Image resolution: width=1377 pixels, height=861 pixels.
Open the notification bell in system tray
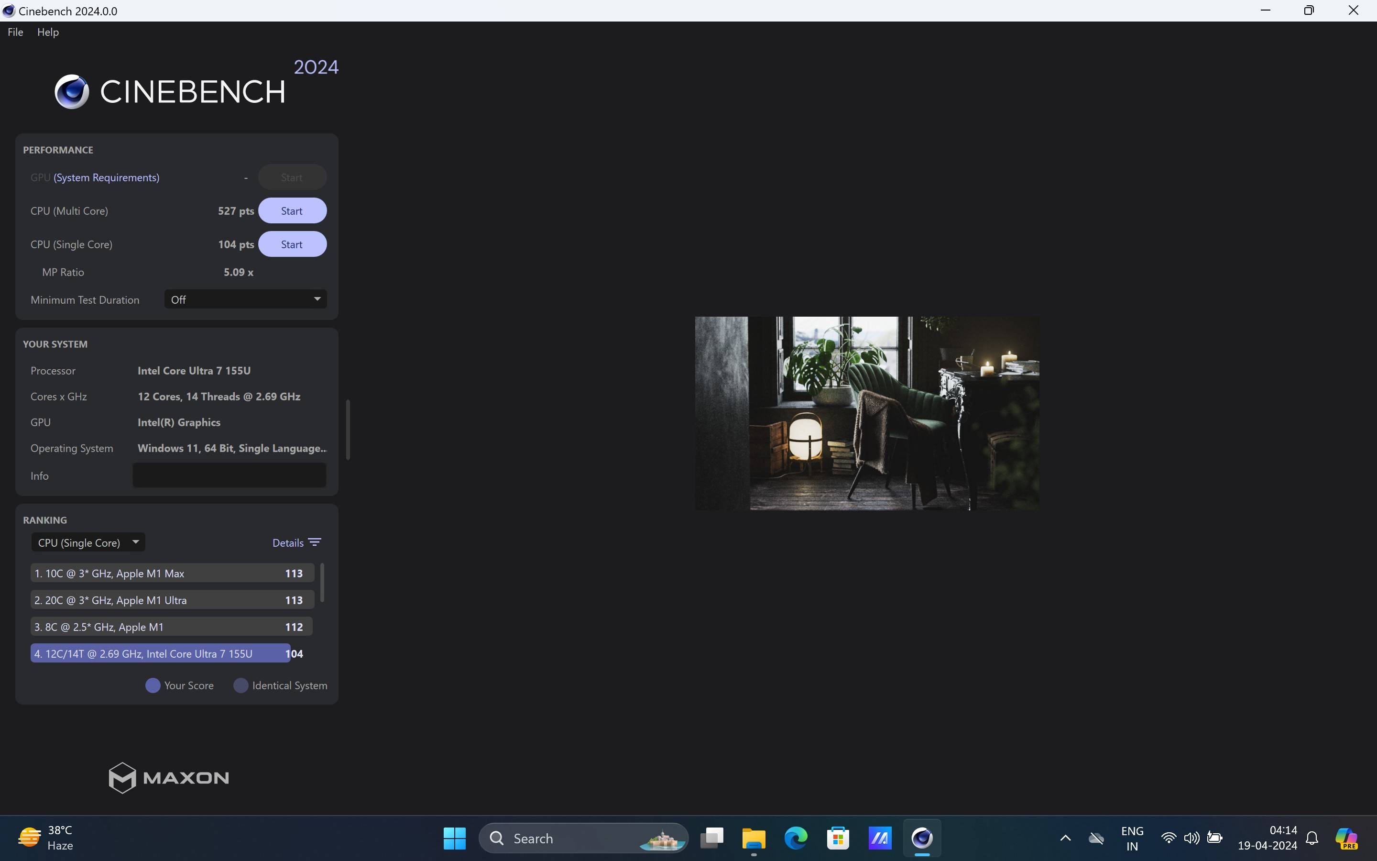pos(1311,838)
